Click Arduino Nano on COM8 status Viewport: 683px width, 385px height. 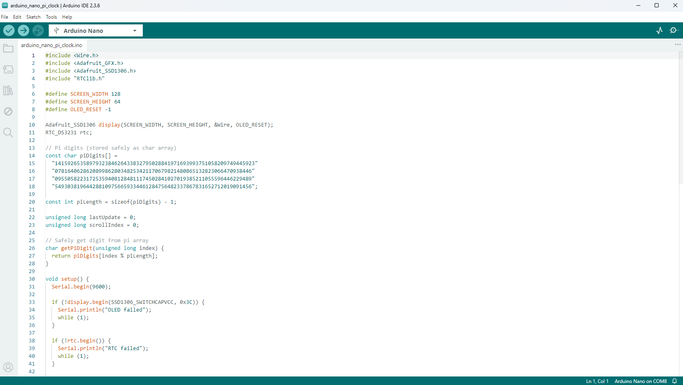tap(640, 381)
